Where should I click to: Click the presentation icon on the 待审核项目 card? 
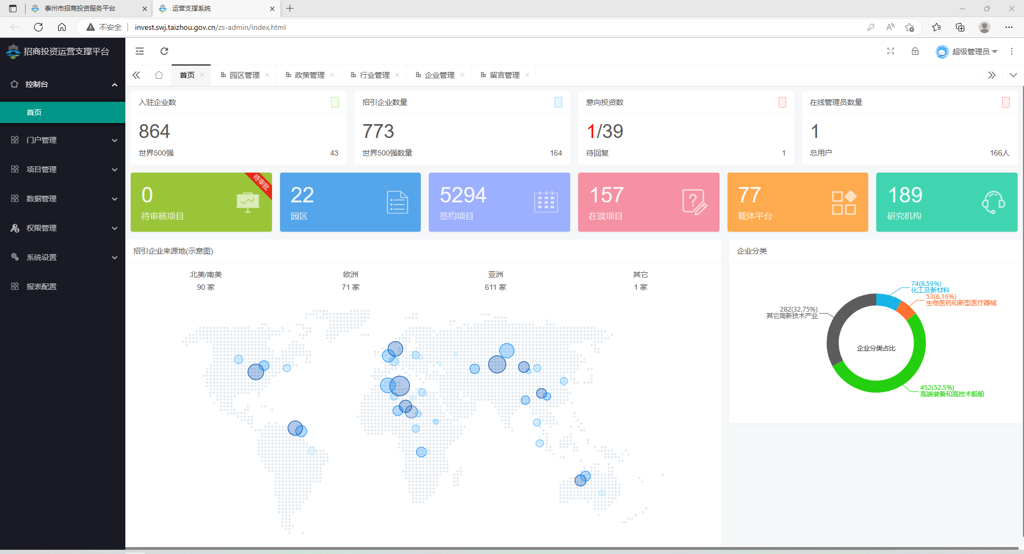[x=247, y=202]
